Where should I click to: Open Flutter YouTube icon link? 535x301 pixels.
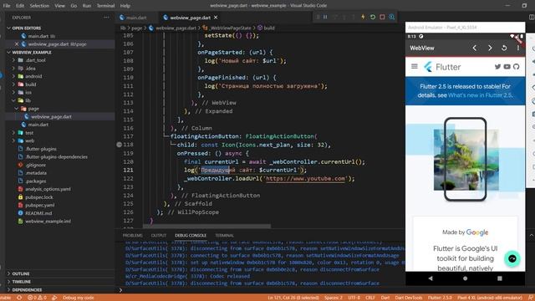pos(507,67)
